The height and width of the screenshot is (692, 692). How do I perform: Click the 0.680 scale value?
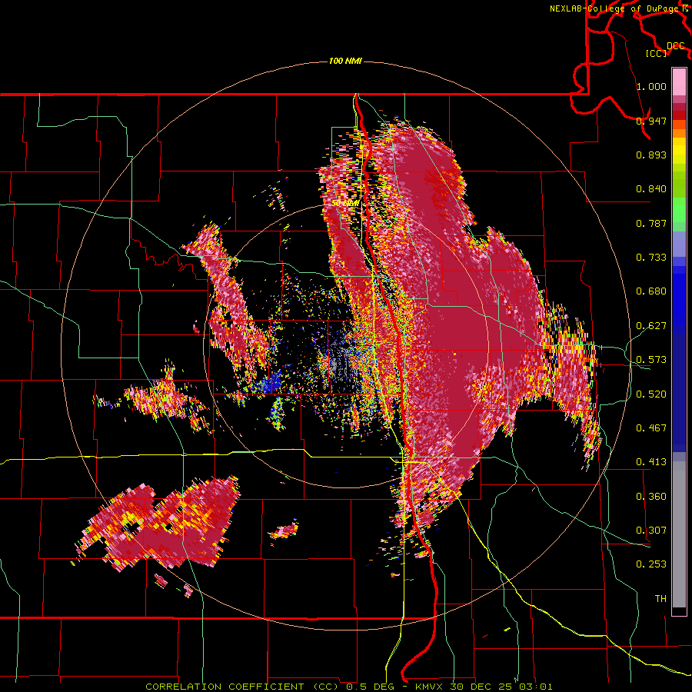[x=651, y=291]
